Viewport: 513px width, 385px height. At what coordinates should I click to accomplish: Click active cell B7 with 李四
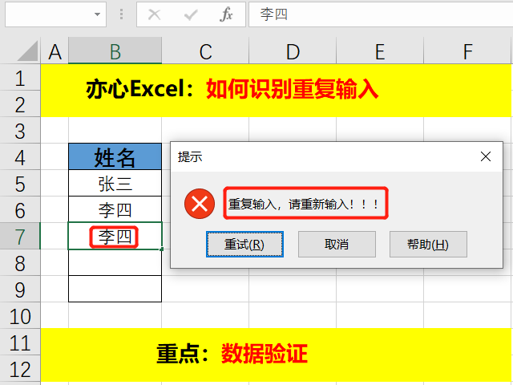click(x=115, y=236)
